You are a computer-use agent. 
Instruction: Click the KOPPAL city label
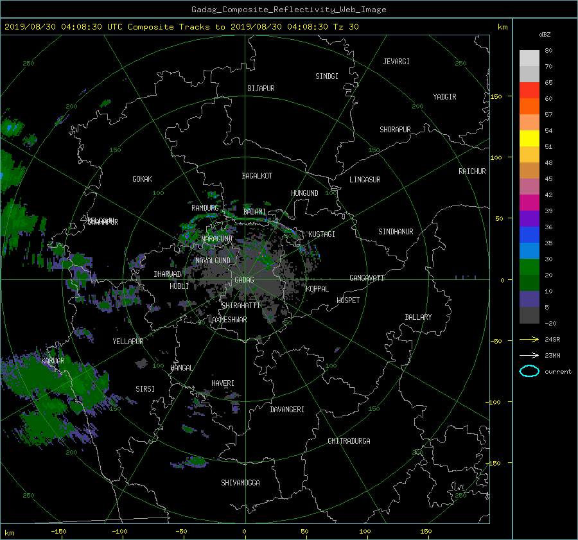pos(317,289)
